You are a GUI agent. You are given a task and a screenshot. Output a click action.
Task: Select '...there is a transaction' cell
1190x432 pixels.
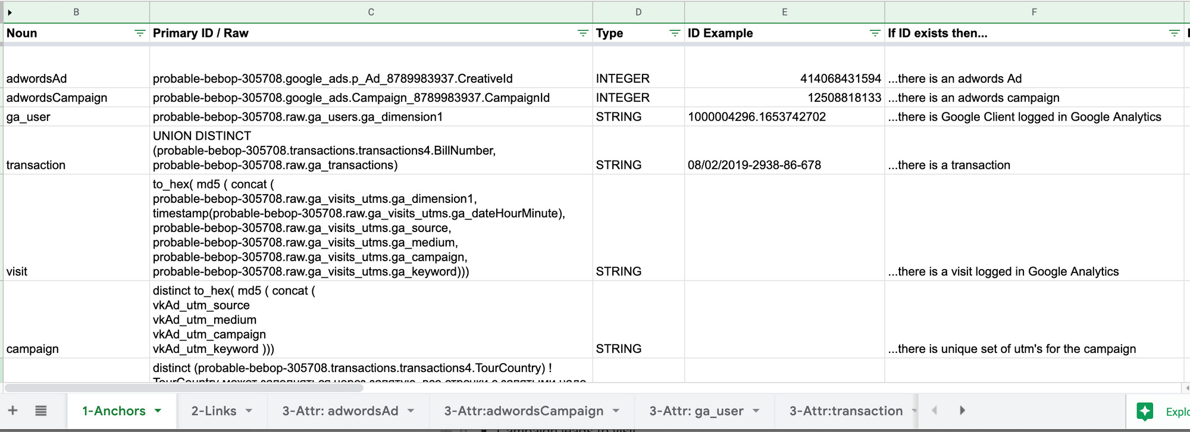coord(1034,150)
